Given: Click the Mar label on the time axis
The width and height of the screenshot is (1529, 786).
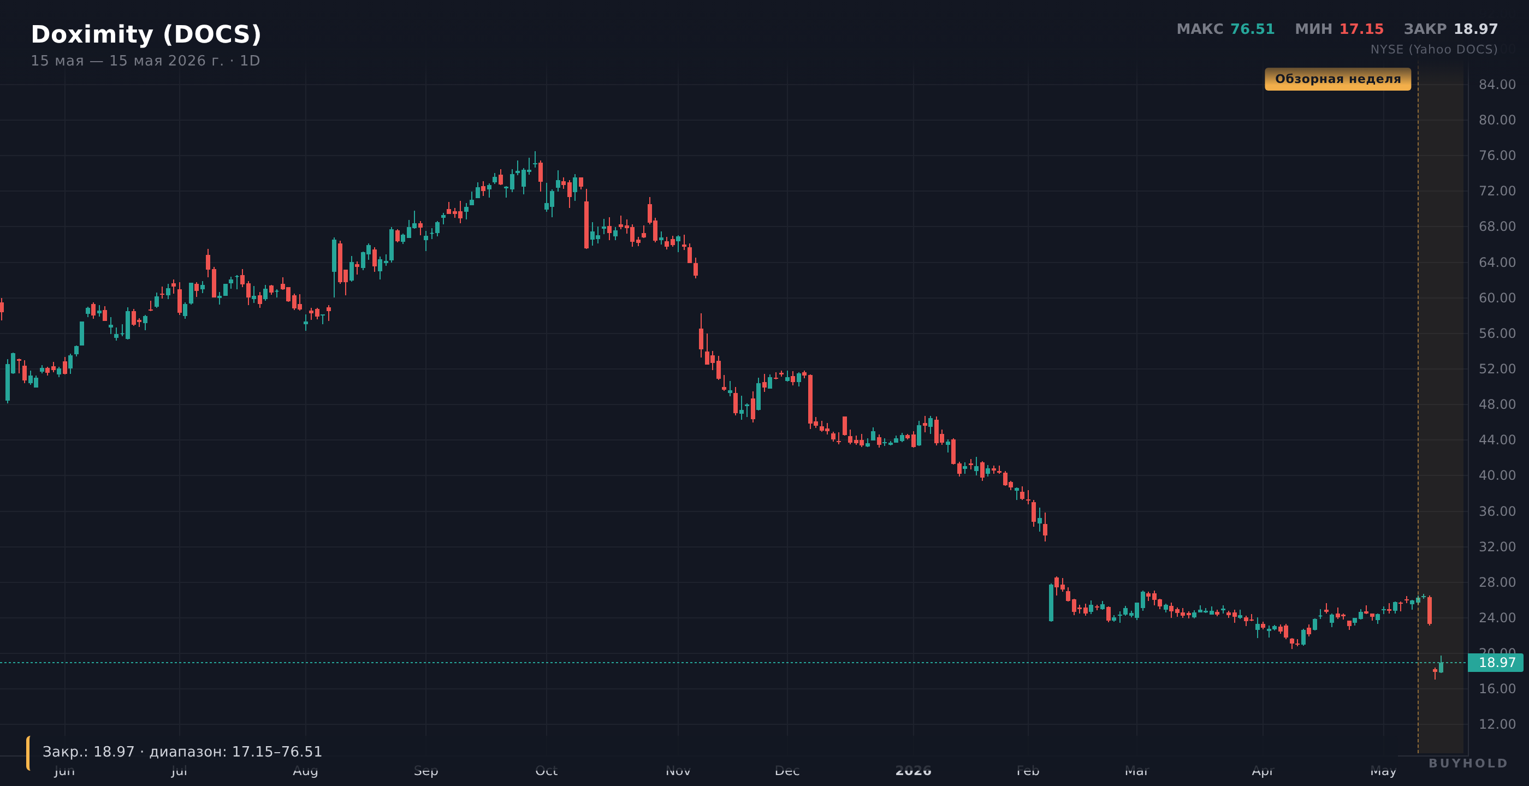Looking at the screenshot, I should 1137,771.
